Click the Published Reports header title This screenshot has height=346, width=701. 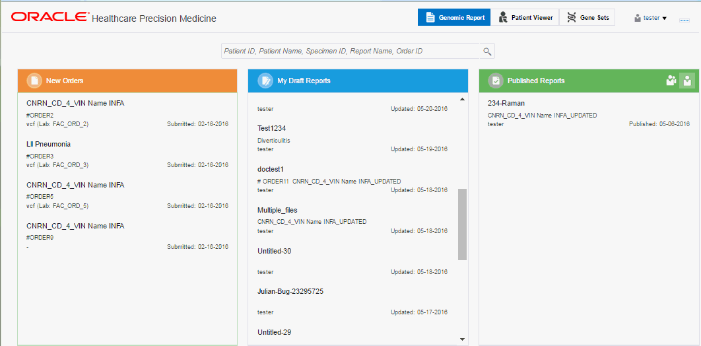click(x=536, y=81)
